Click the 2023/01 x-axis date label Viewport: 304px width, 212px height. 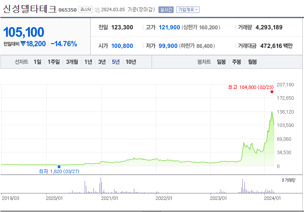coord(218,198)
